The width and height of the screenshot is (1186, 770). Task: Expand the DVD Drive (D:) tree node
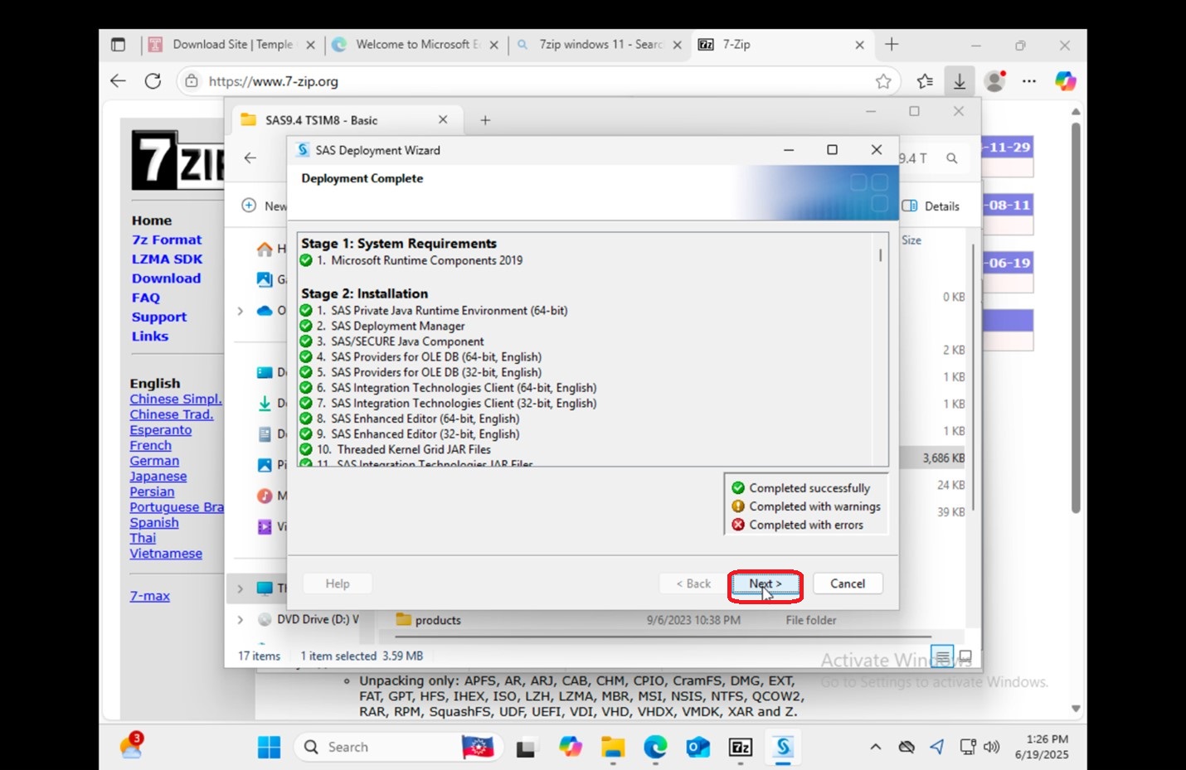240,619
